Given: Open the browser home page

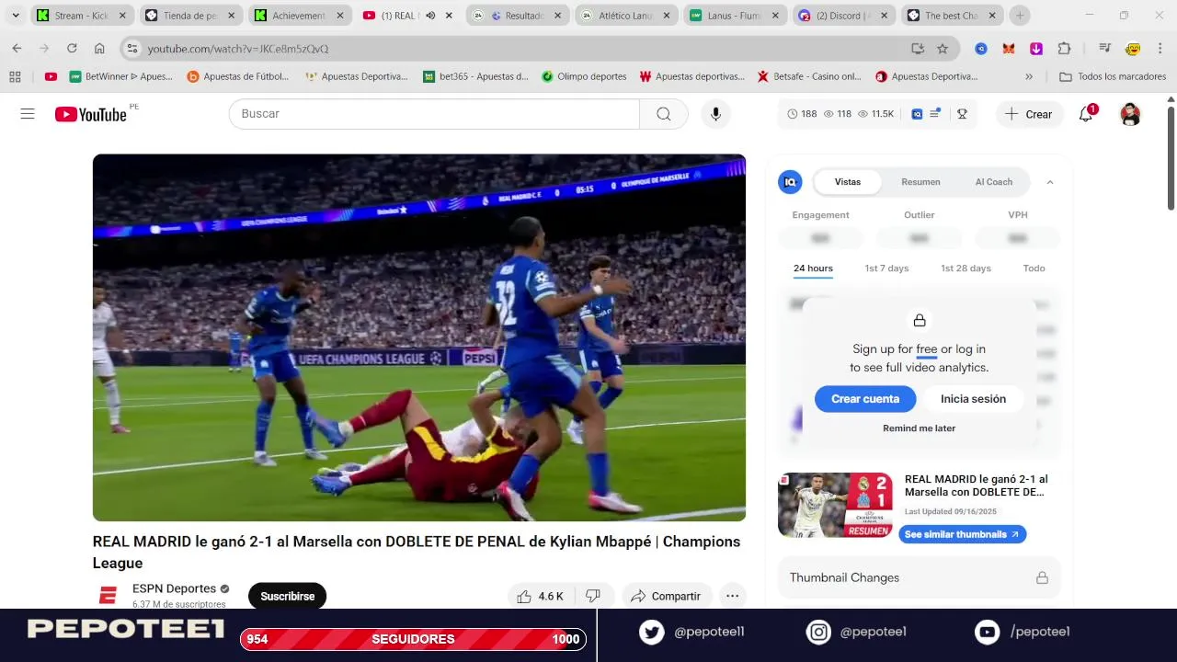Looking at the screenshot, I should 99,49.
